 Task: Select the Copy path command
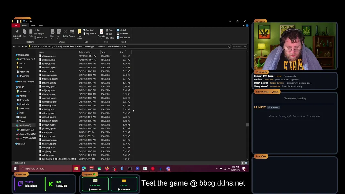coord(40,34)
